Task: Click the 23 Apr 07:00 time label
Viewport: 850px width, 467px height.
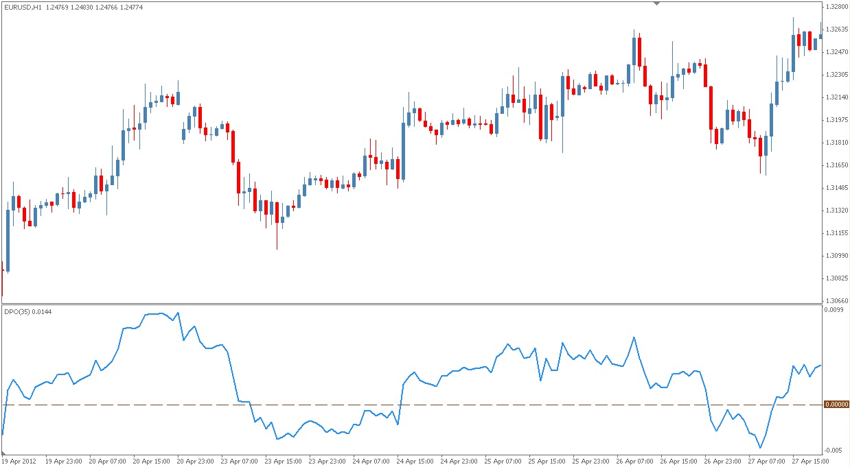Action: [239, 462]
